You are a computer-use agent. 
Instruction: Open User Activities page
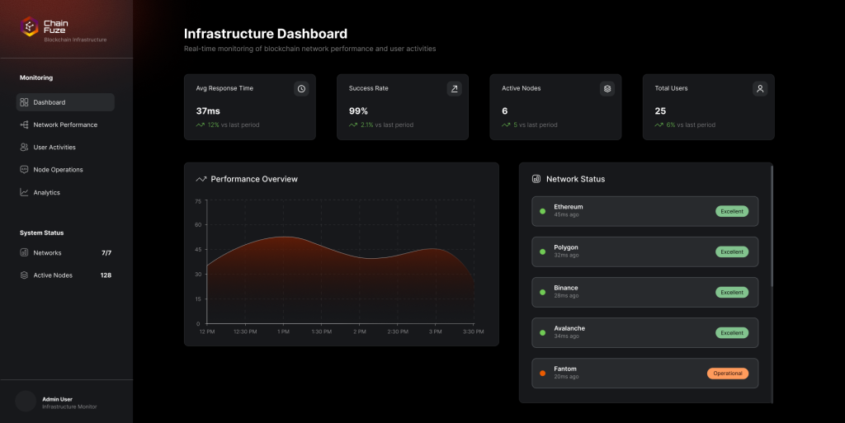click(54, 148)
